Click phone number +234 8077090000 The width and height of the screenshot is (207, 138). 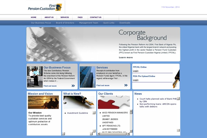click(110, 129)
